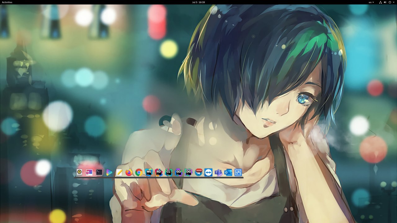This screenshot has height=223, width=397.
Task: Launch Firefox from the dock
Action: point(129,172)
